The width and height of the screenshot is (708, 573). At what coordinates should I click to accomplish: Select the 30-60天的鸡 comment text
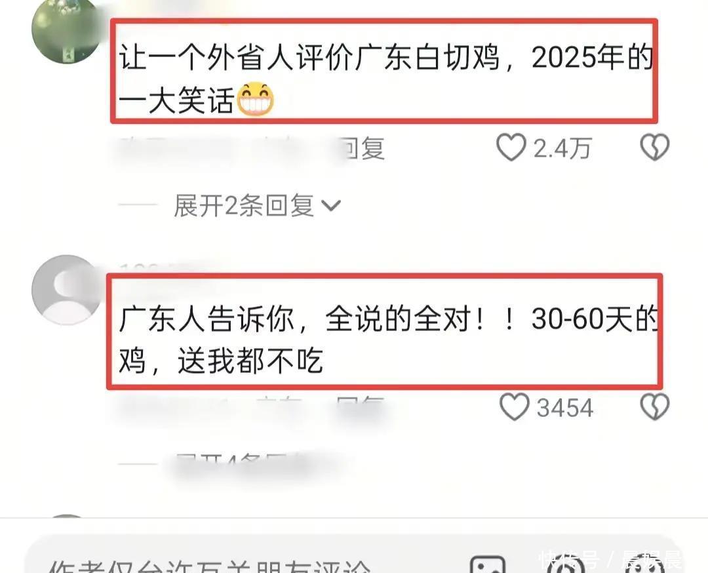point(387,339)
